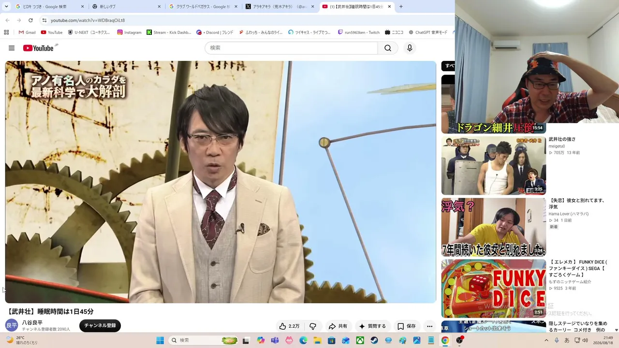Open 八谷良平 channel avatar

[x=12, y=325]
